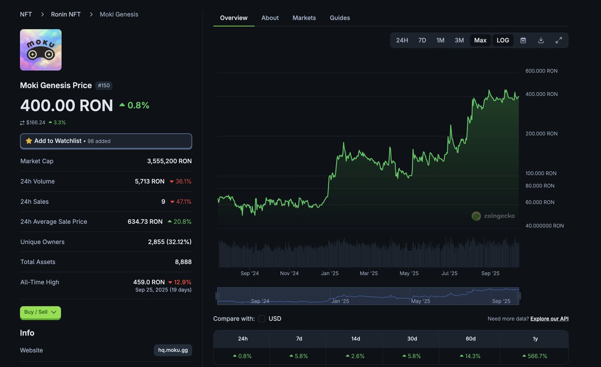The width and height of the screenshot is (601, 367).
Task: Open the calendar date range picker
Action: coord(523,40)
